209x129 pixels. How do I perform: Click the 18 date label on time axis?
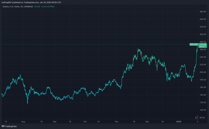point(134,121)
